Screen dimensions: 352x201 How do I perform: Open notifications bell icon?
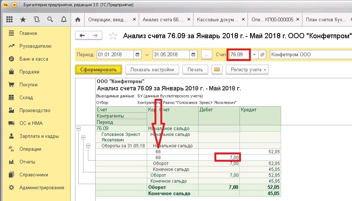[x=64, y=19]
